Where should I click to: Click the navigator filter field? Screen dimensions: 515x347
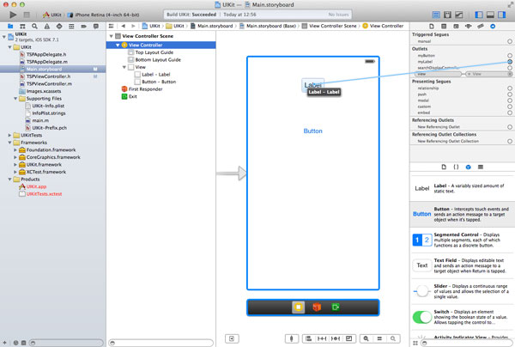66,343
